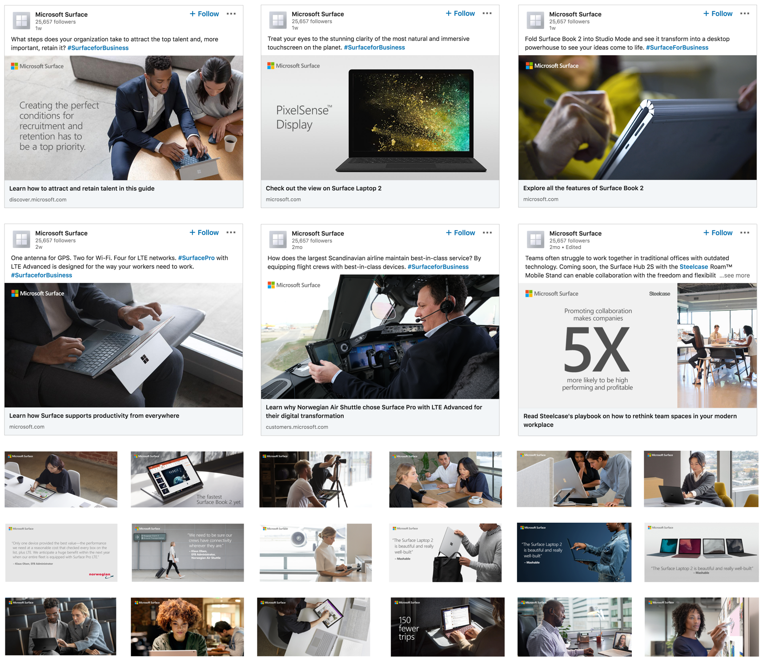Open #SurfaceforBusiness hashtag in the GPS antenna post
The image size is (767, 663).
pyautogui.click(x=41, y=275)
